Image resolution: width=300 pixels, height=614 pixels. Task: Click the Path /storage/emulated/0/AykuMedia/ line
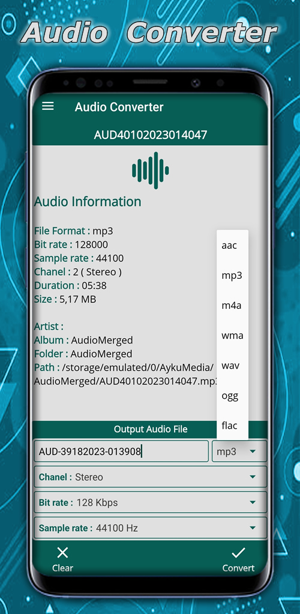click(124, 368)
